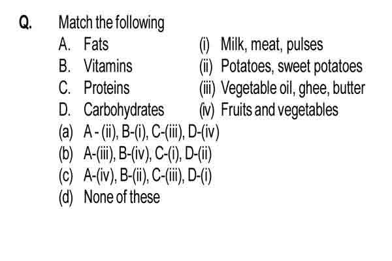Click the (iii) numeral in the right column
The height and width of the screenshot is (261, 392).
[207, 89]
